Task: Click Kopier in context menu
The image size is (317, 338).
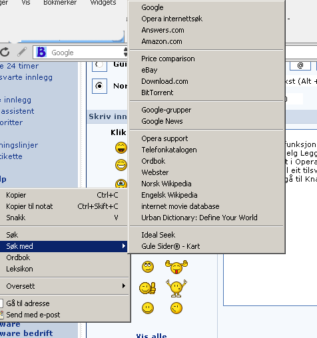Action: tap(63, 195)
